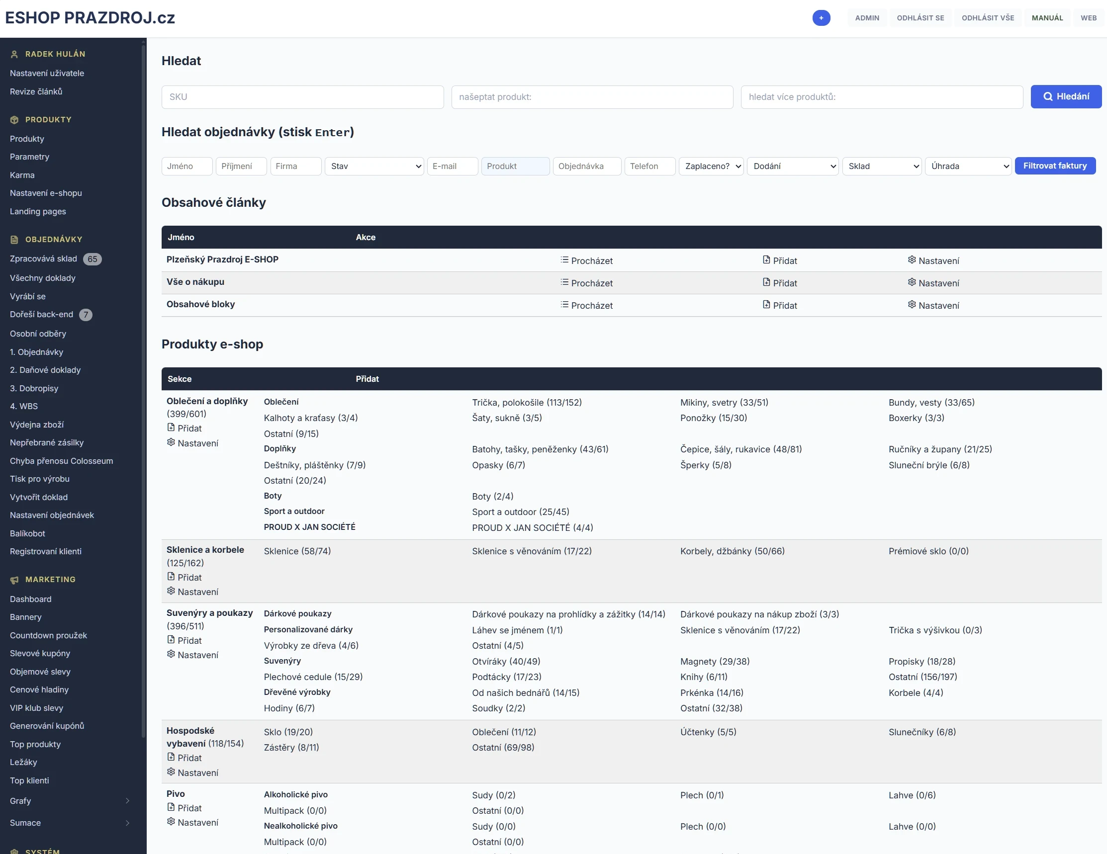1107x854 pixels.
Task: Click the list icon for Obsahové bloky
Action: click(x=564, y=304)
